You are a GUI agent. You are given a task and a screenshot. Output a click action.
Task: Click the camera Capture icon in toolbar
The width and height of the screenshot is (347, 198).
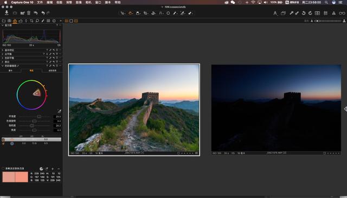[15, 13]
